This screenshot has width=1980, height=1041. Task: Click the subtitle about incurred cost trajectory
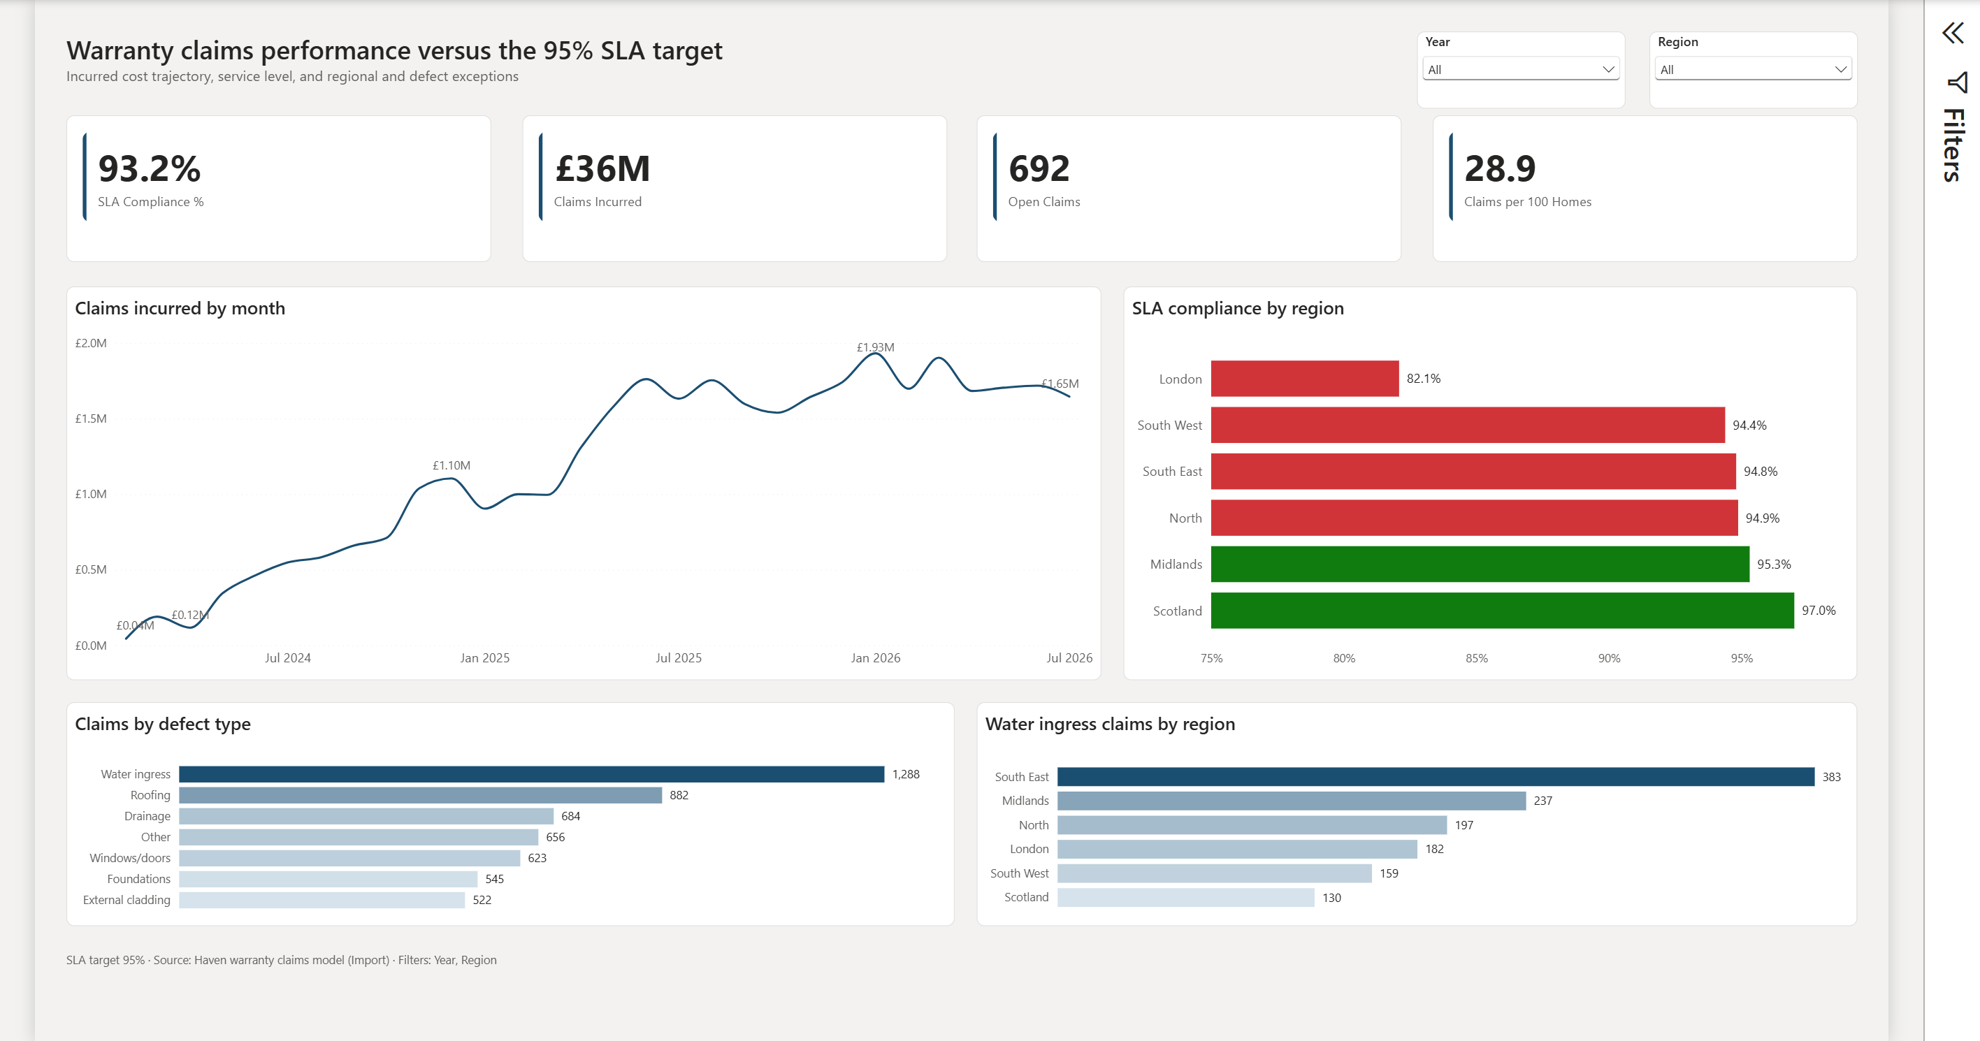point(292,76)
